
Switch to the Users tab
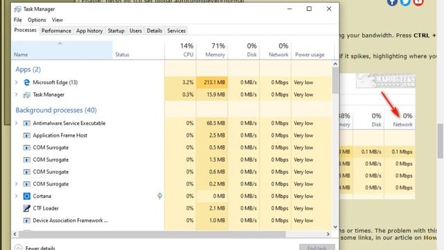pyautogui.click(x=135, y=31)
